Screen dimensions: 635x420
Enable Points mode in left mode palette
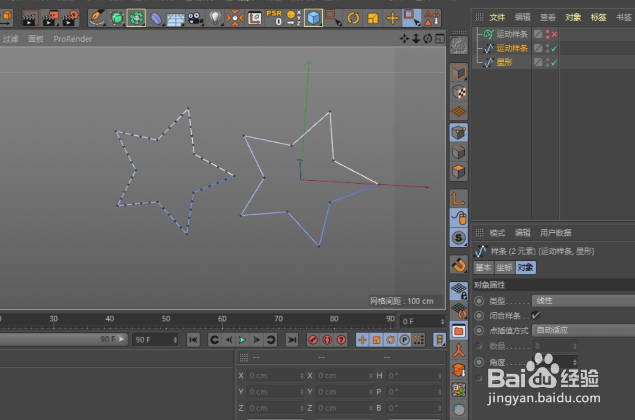tap(459, 133)
